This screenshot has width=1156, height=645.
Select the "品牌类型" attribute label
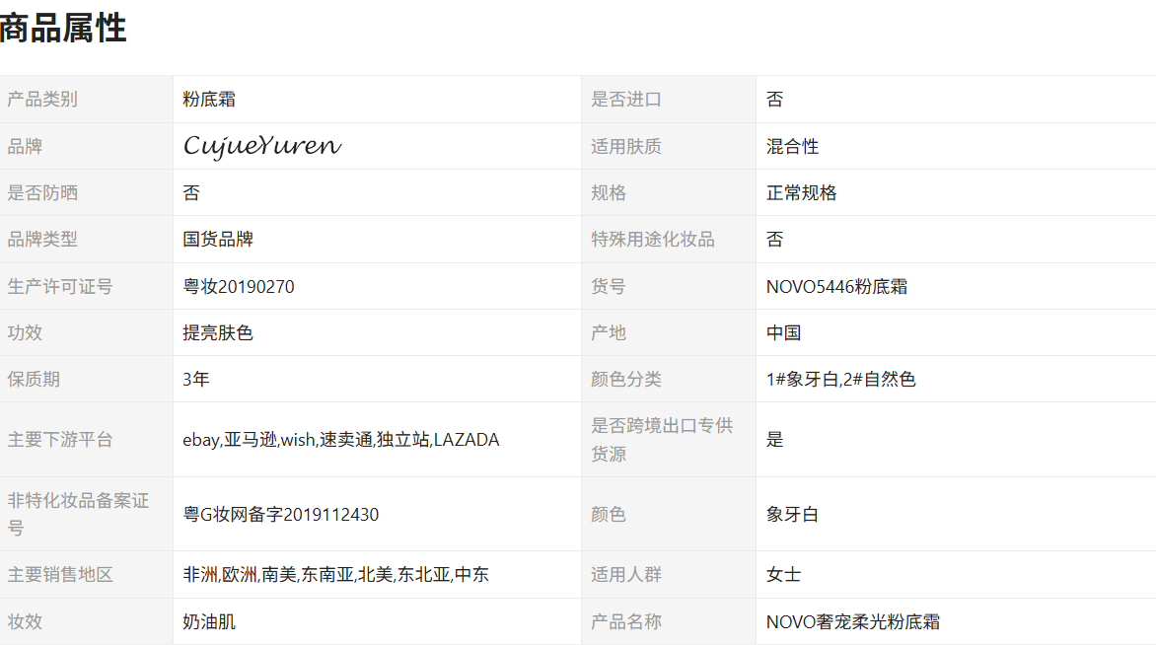pos(42,240)
